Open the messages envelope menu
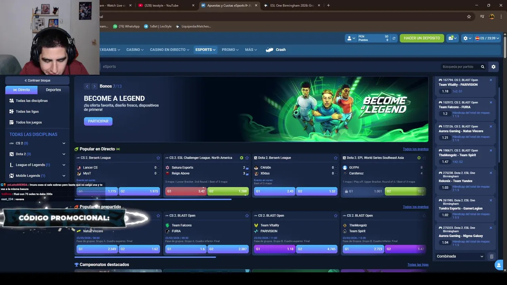Image resolution: width=507 pixels, height=285 pixels. click(452, 38)
